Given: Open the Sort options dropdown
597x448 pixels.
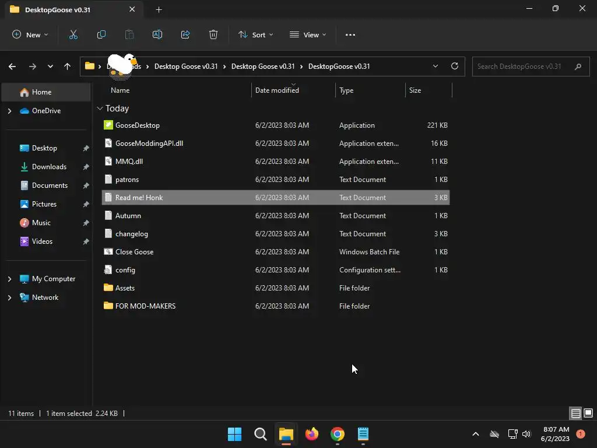Looking at the screenshot, I should (256, 34).
